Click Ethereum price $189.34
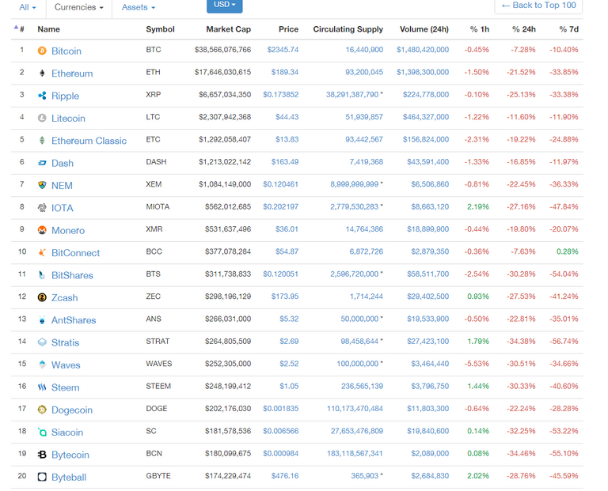The height and width of the screenshot is (491, 608). coord(285,72)
